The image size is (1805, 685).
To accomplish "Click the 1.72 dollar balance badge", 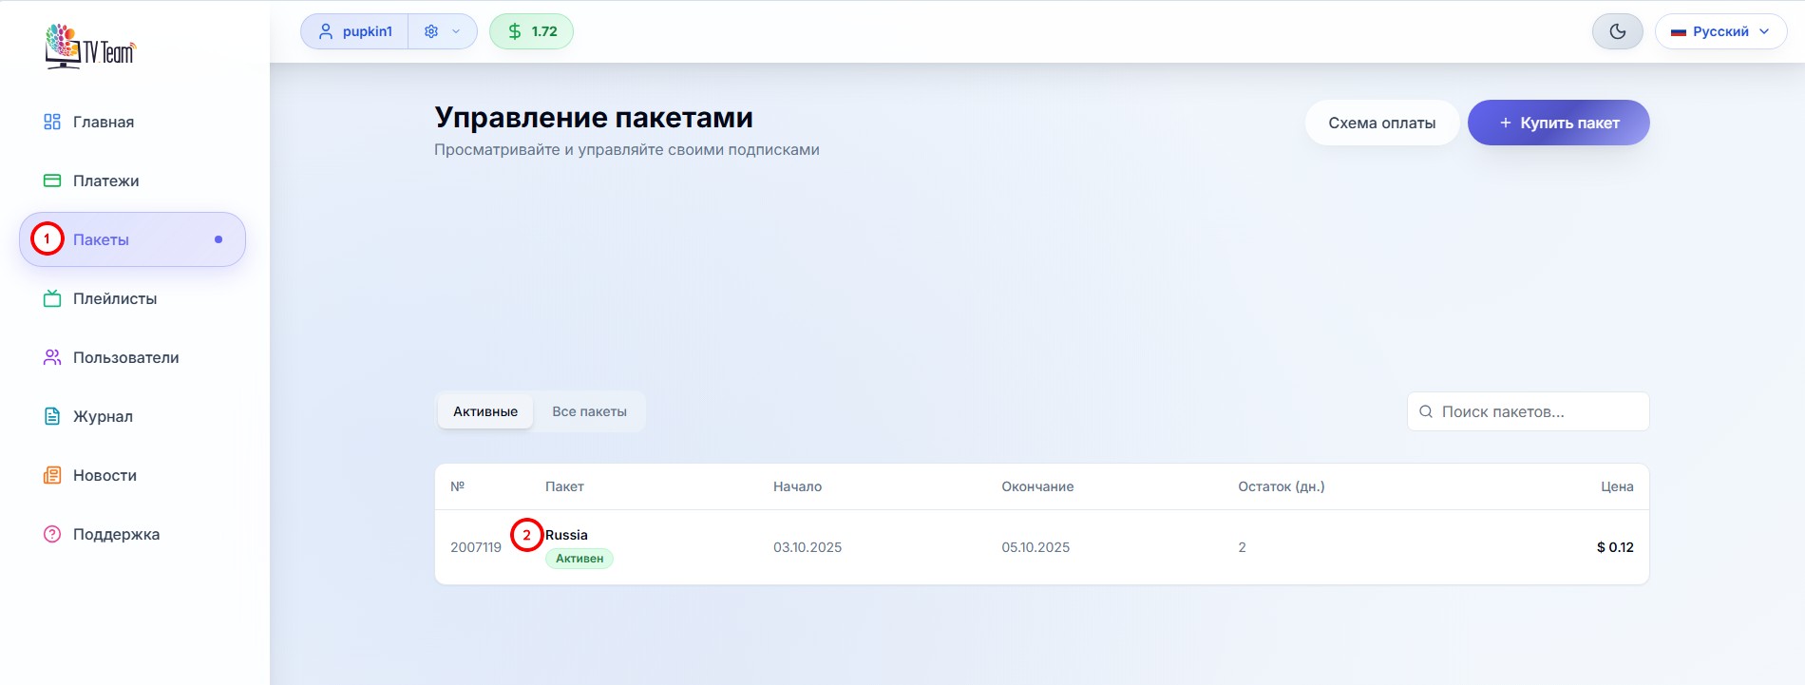I will (531, 31).
